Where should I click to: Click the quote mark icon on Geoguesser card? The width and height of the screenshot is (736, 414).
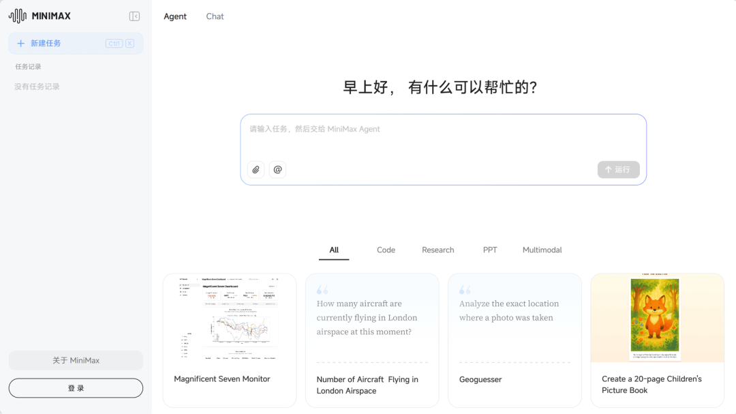pos(465,289)
